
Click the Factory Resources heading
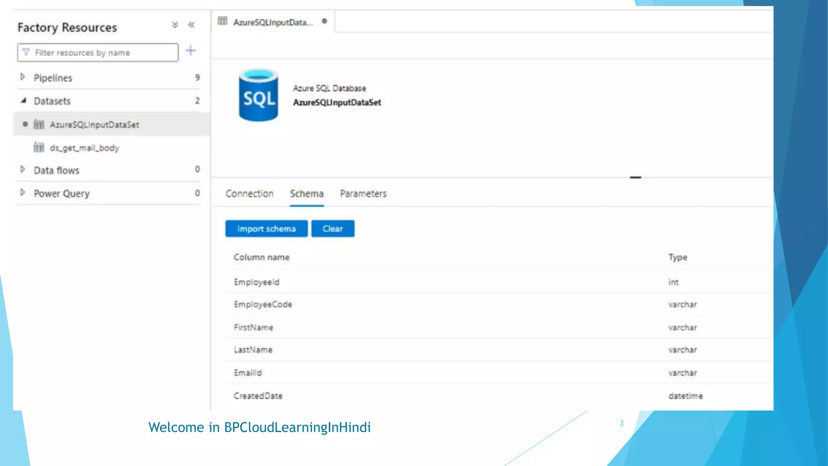[x=67, y=28]
